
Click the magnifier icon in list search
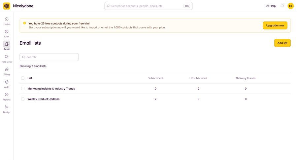coord(23,57)
